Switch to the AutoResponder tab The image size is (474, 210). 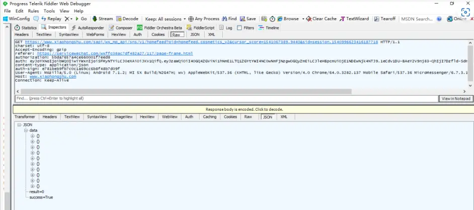(88, 28)
